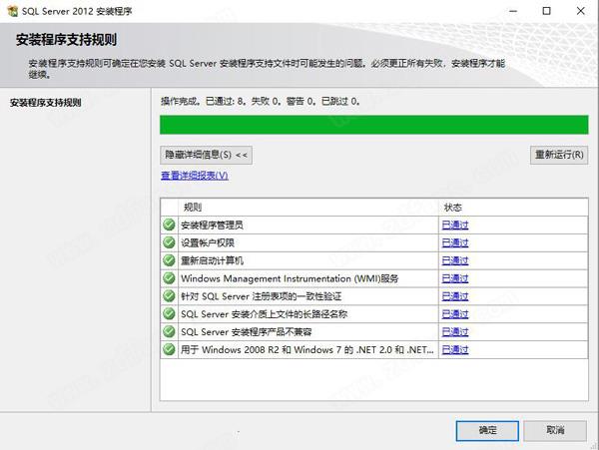Click green check icon for 设置帐户权限 rule
599x450 pixels.
(x=169, y=242)
